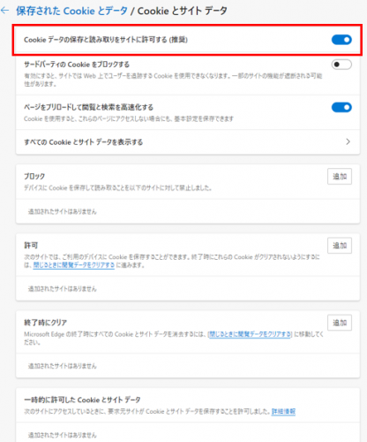
Task: Expand chevron beside すべての Cookie とサイト データを表示する
Action: point(348,141)
